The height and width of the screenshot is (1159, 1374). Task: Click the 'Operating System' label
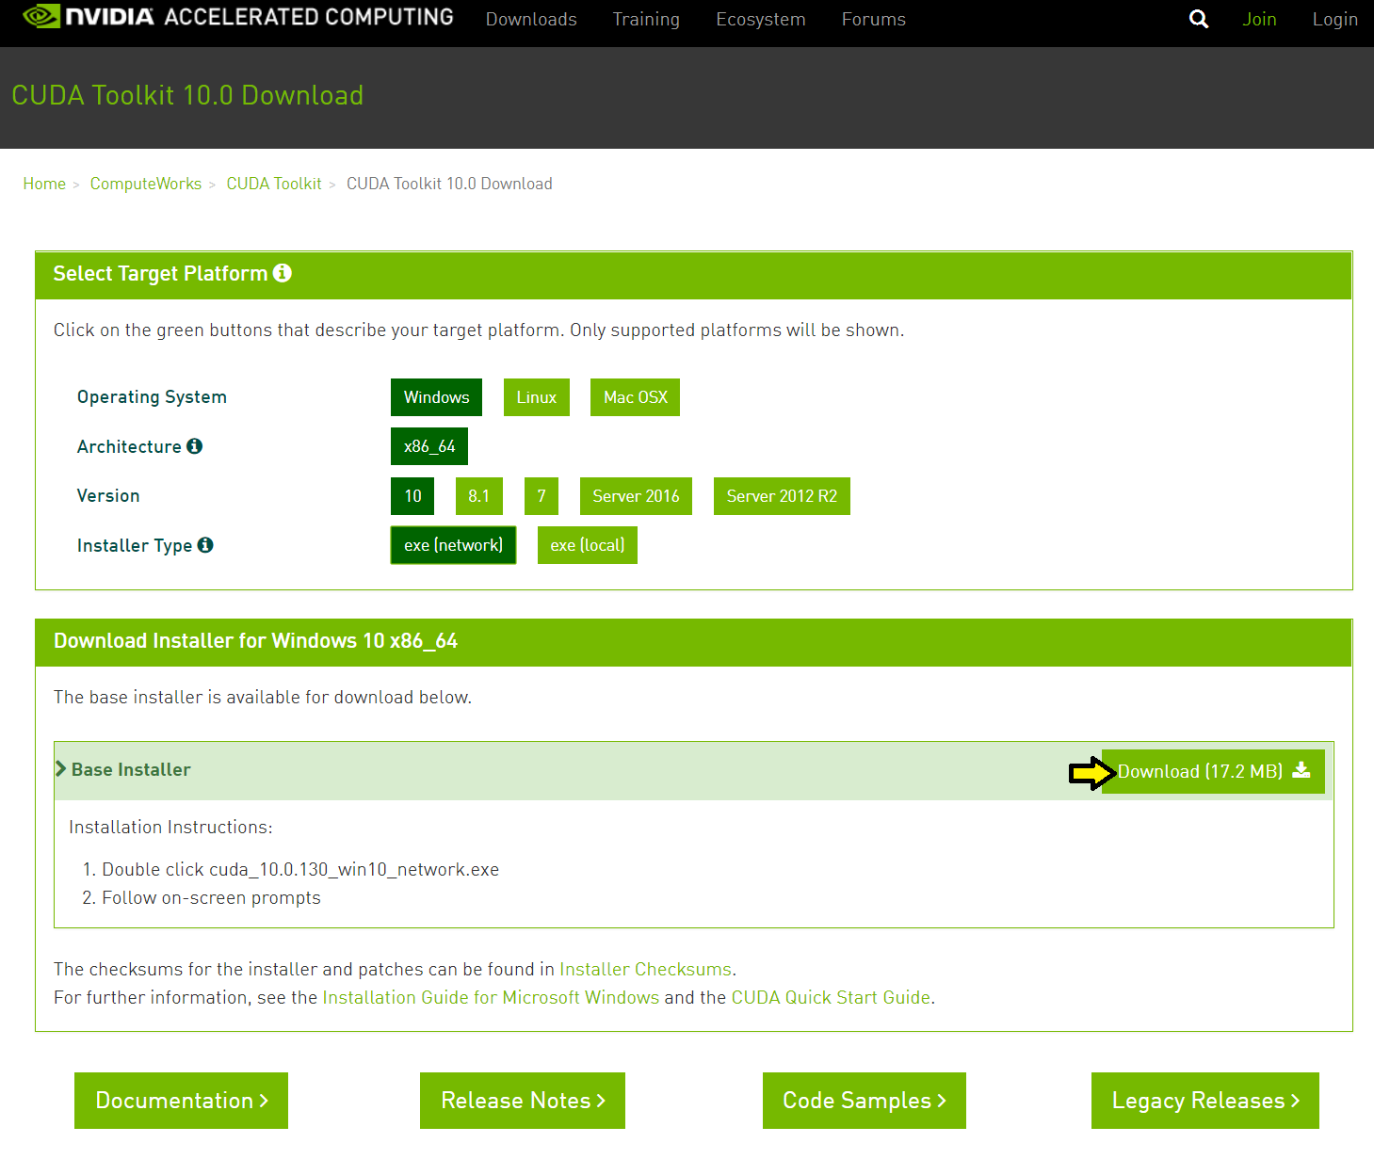pos(152,397)
